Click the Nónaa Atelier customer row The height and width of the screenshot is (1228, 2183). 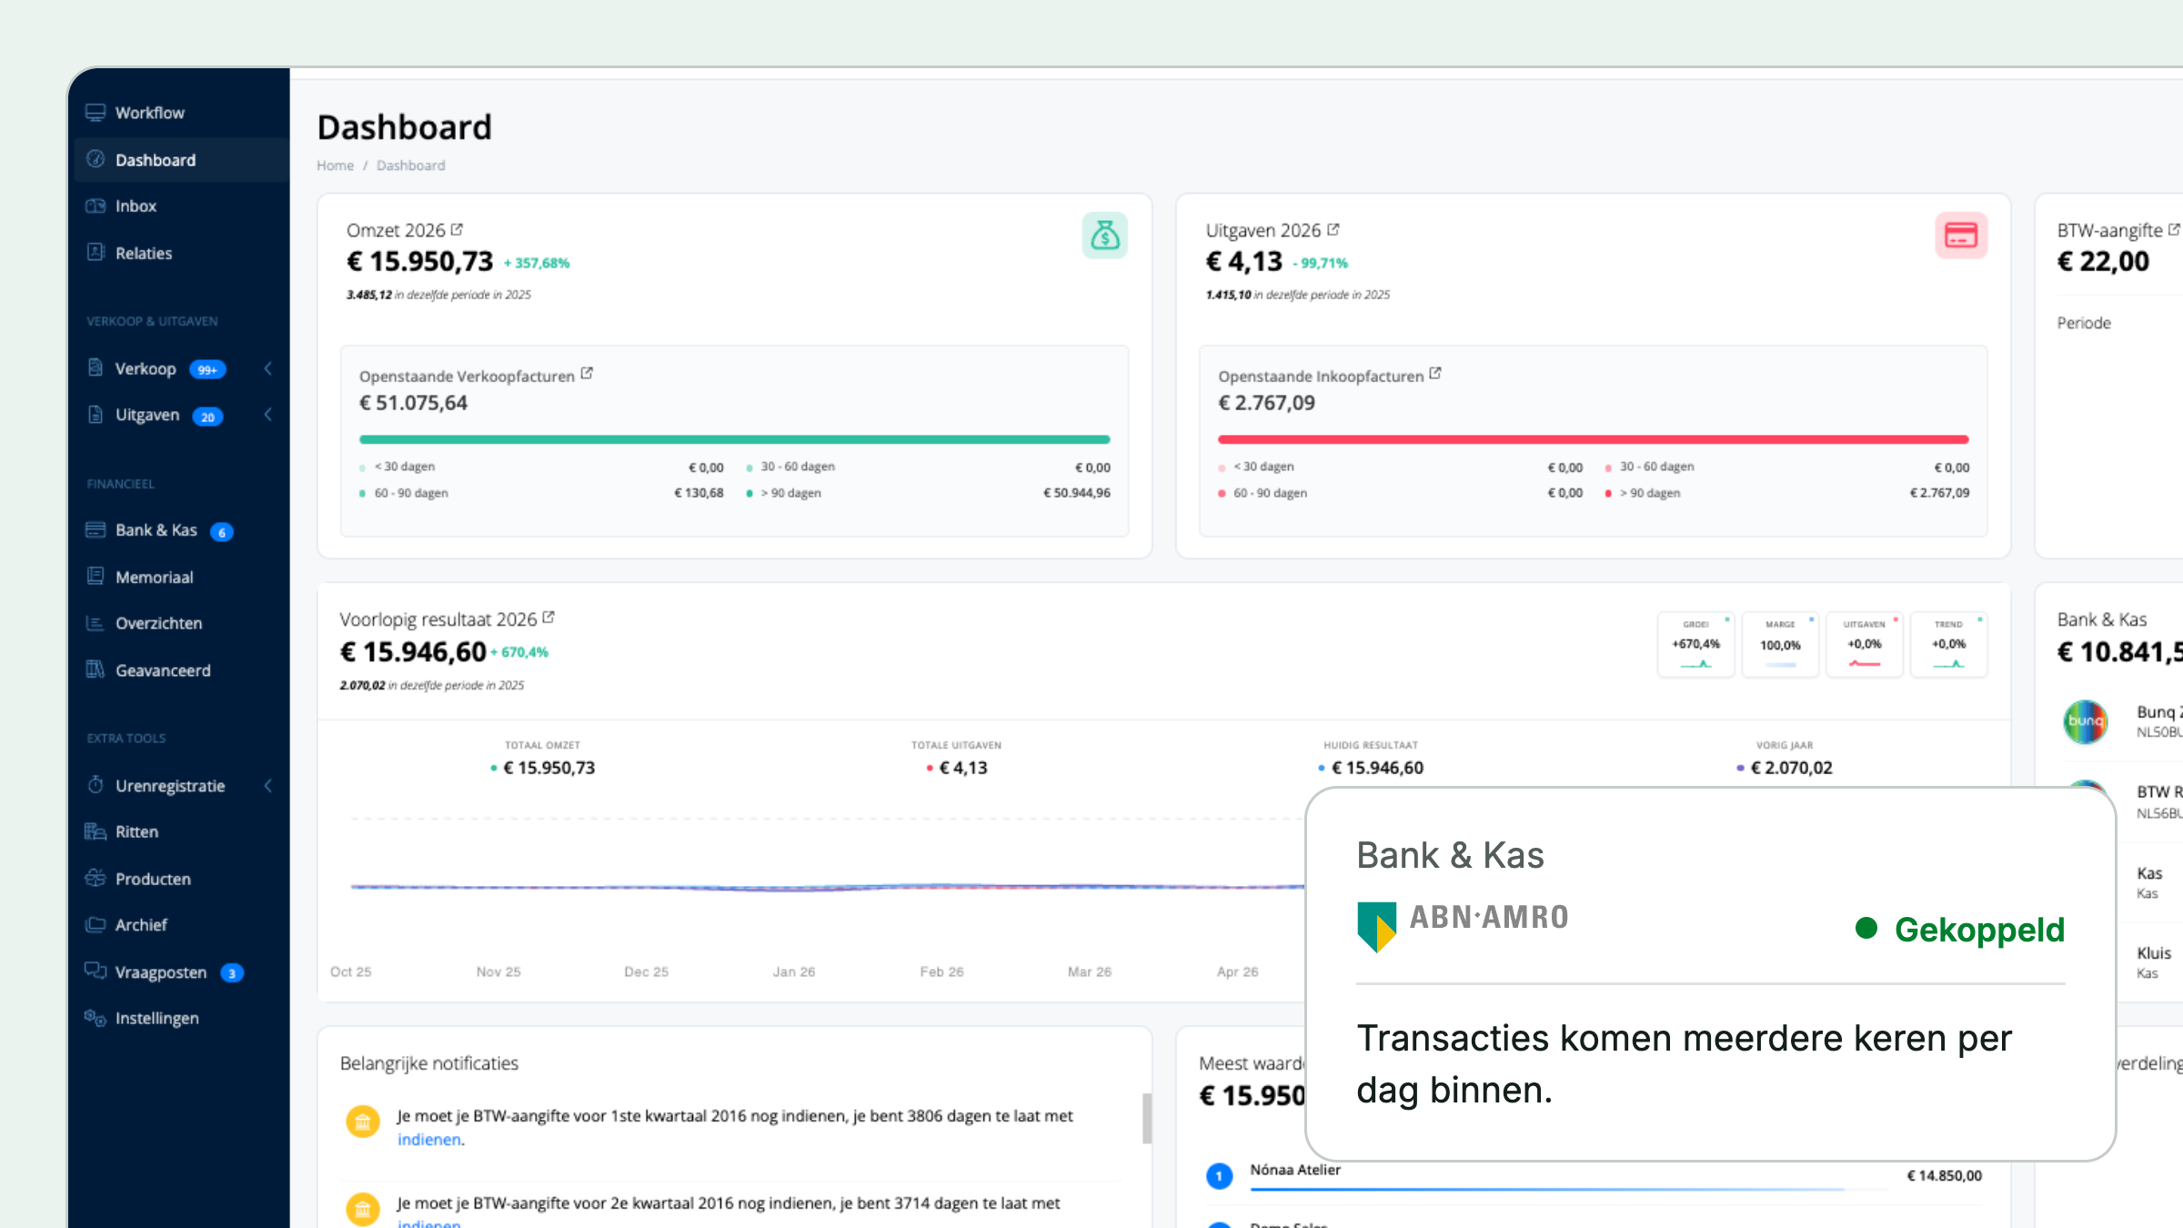[1594, 1175]
